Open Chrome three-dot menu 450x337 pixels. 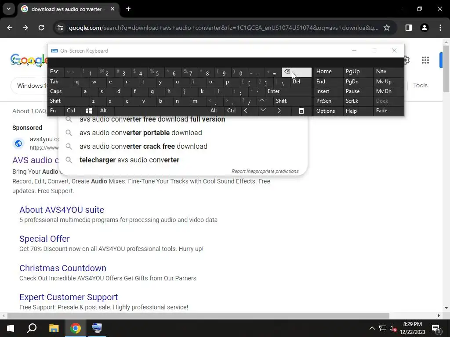(440, 28)
